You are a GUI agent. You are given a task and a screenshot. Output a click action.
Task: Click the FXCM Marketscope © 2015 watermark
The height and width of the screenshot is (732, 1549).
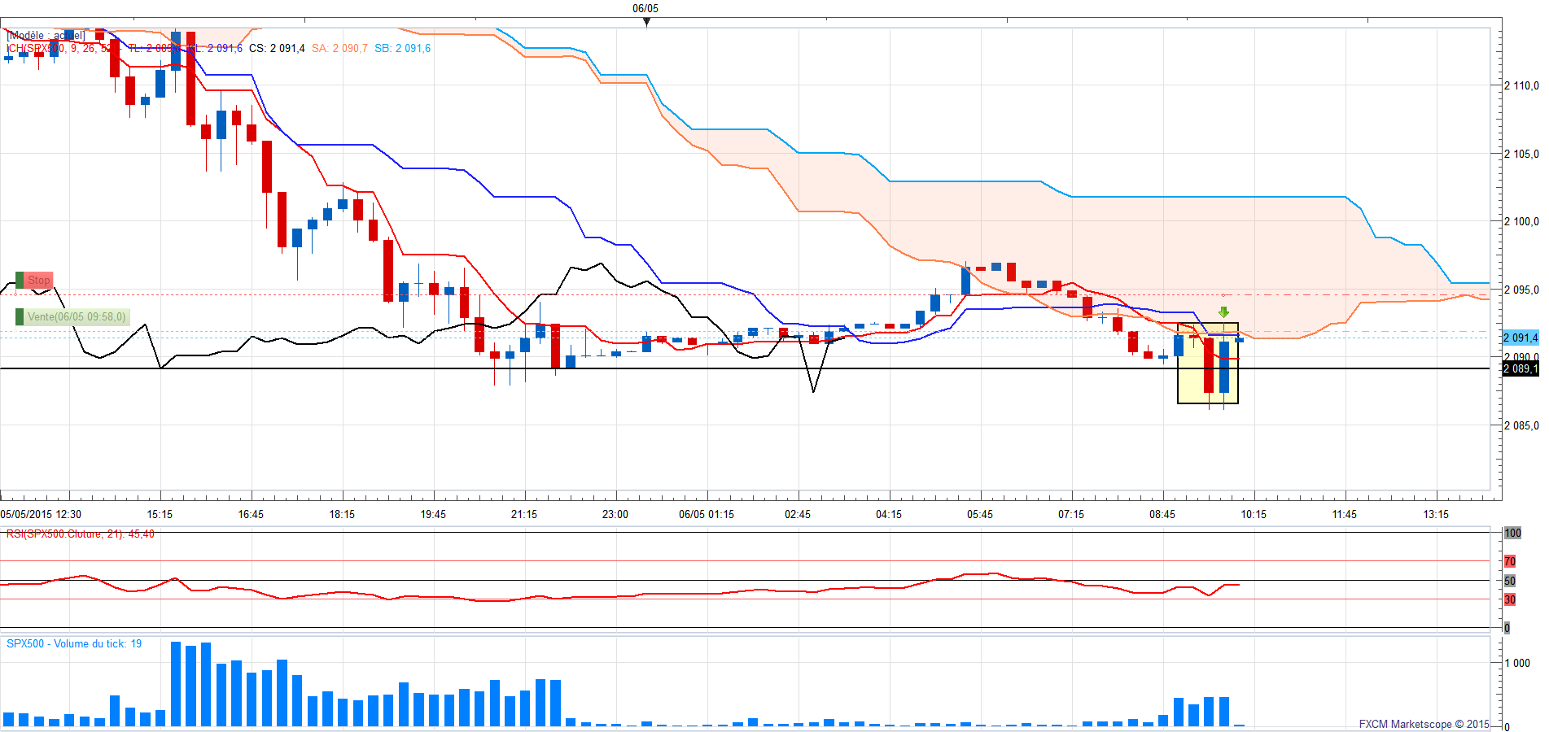tap(1424, 724)
